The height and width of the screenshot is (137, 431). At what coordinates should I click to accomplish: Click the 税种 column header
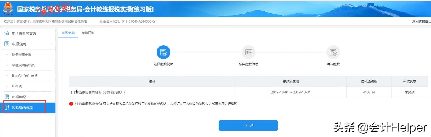click(x=152, y=81)
